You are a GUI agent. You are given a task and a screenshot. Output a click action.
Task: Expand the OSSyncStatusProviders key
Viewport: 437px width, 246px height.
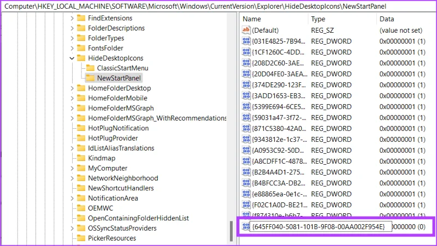(x=72, y=228)
